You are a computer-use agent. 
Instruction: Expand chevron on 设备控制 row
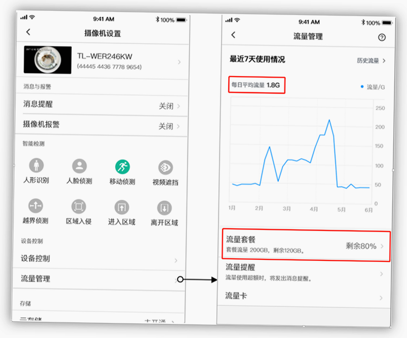coord(176,260)
